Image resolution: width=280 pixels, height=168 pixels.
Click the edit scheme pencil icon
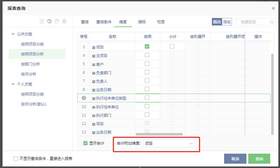42,21
